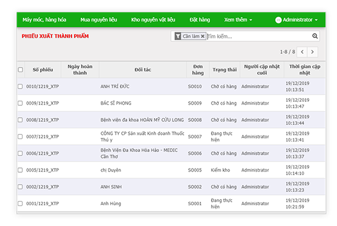Open 'Máy móc, hàng hóa' menu

44,20
